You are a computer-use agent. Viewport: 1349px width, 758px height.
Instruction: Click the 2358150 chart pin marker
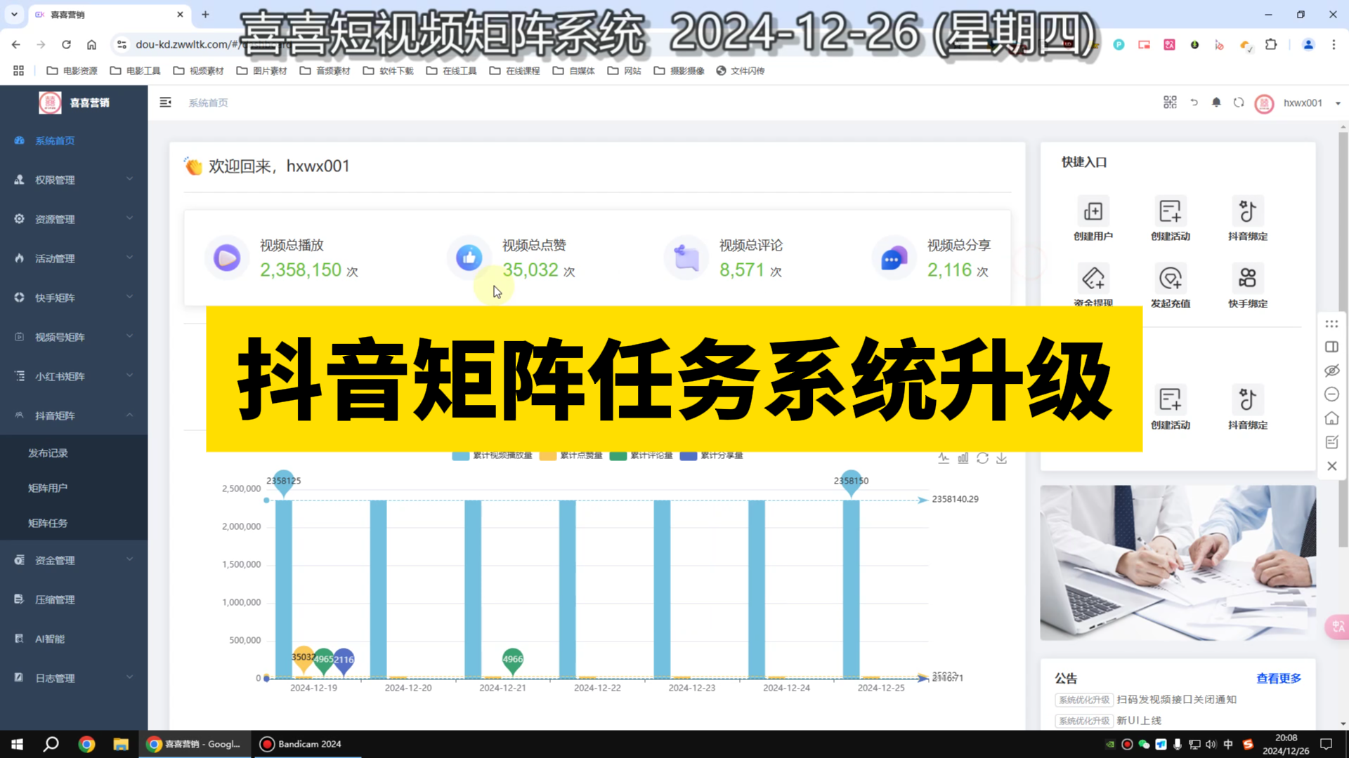click(x=851, y=482)
